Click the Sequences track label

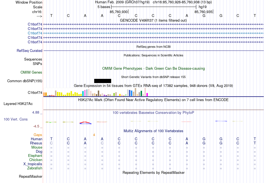click(x=33, y=59)
